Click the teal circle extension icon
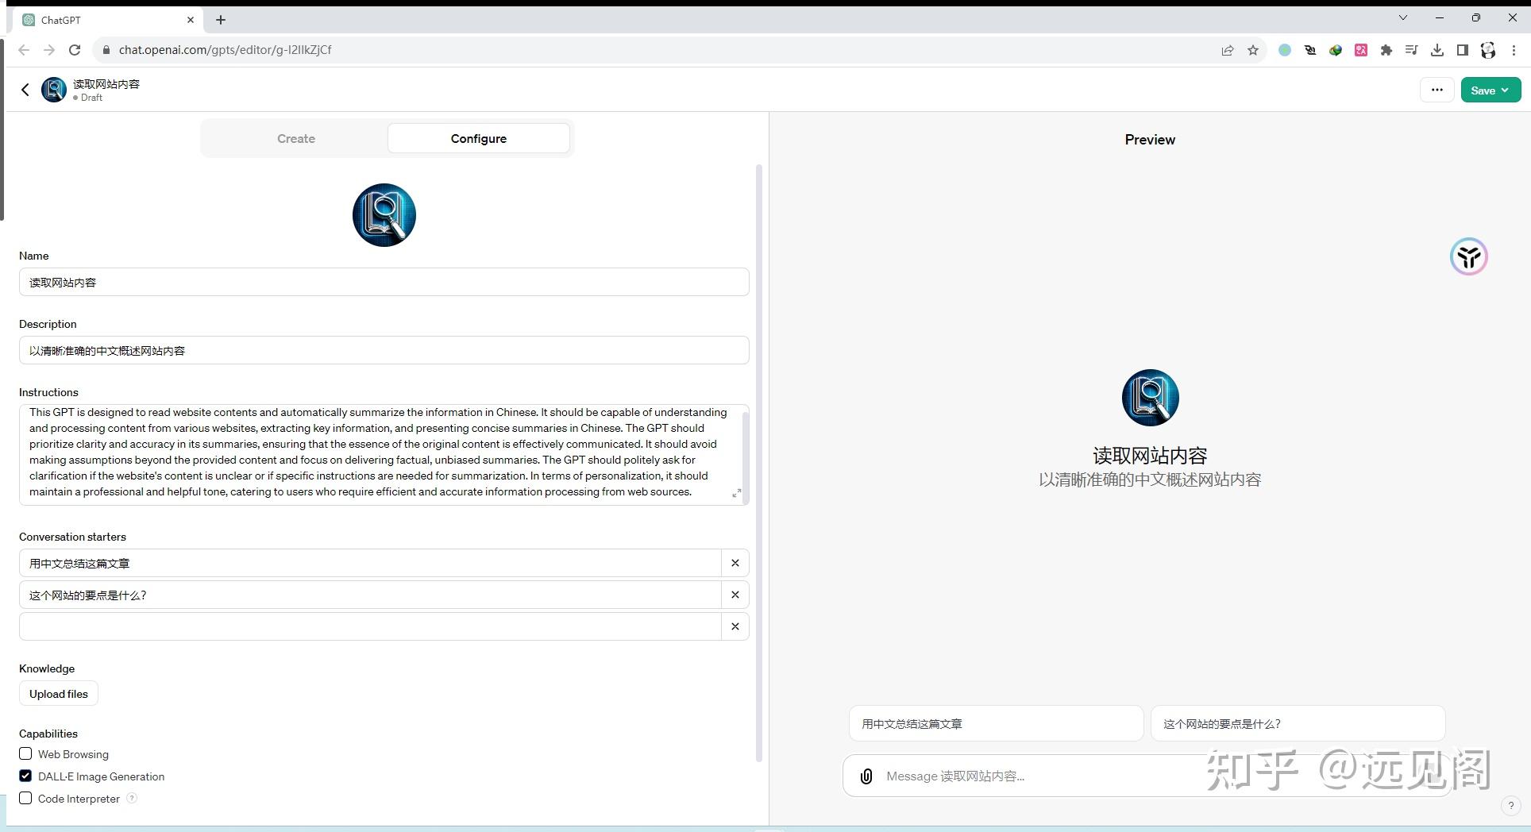The width and height of the screenshot is (1531, 832). click(1285, 50)
